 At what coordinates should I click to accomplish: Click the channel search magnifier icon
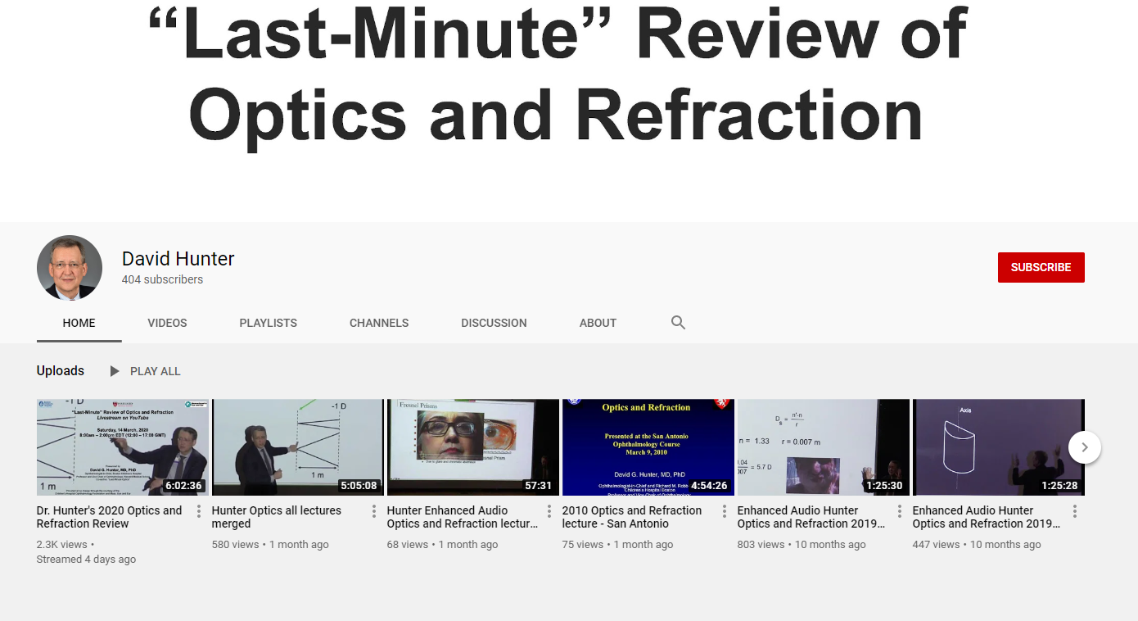[678, 323]
